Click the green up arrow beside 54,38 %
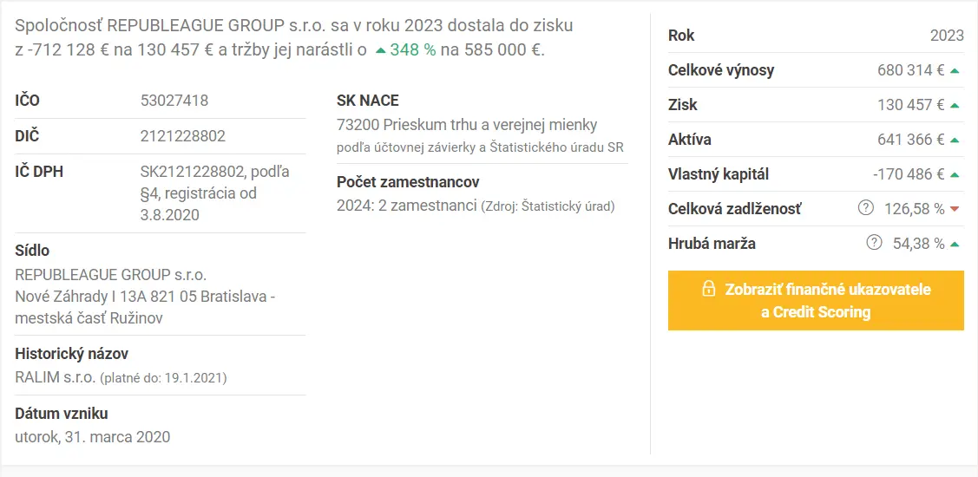The height and width of the screenshot is (477, 978). [x=955, y=245]
